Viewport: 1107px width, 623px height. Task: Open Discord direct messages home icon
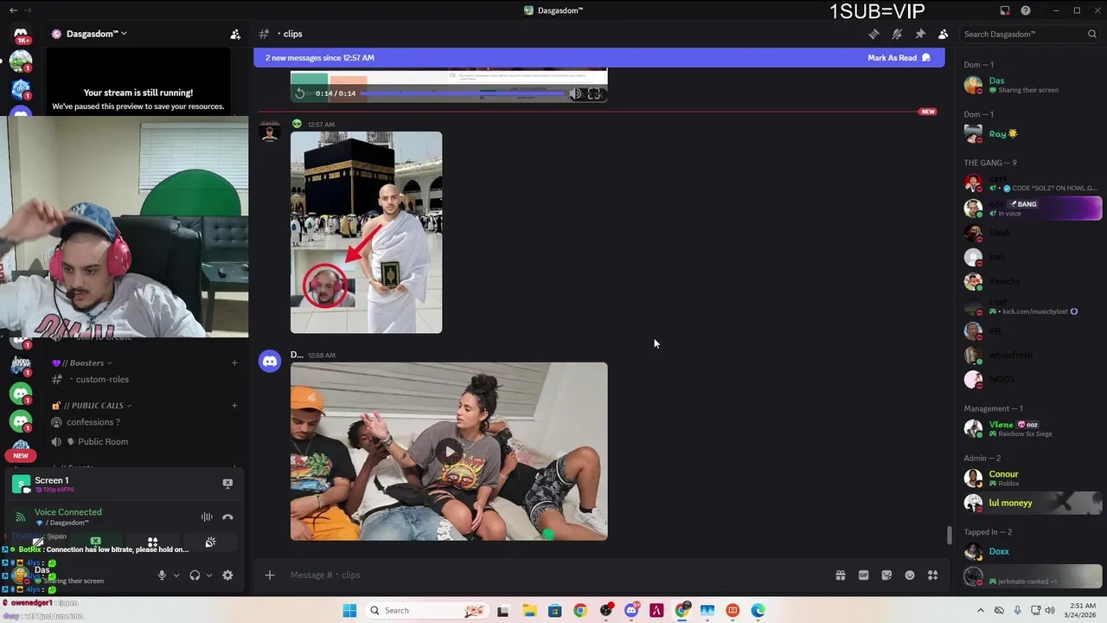pyautogui.click(x=21, y=35)
